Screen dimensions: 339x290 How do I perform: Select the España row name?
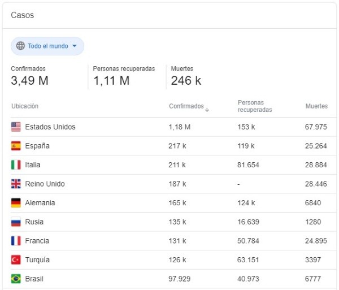tap(37, 146)
